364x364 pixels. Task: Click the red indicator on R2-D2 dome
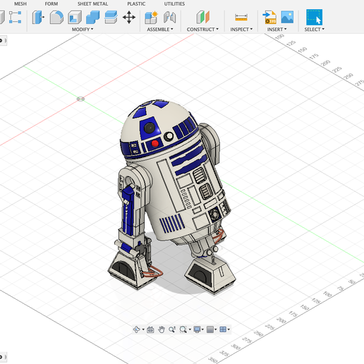(x=154, y=143)
